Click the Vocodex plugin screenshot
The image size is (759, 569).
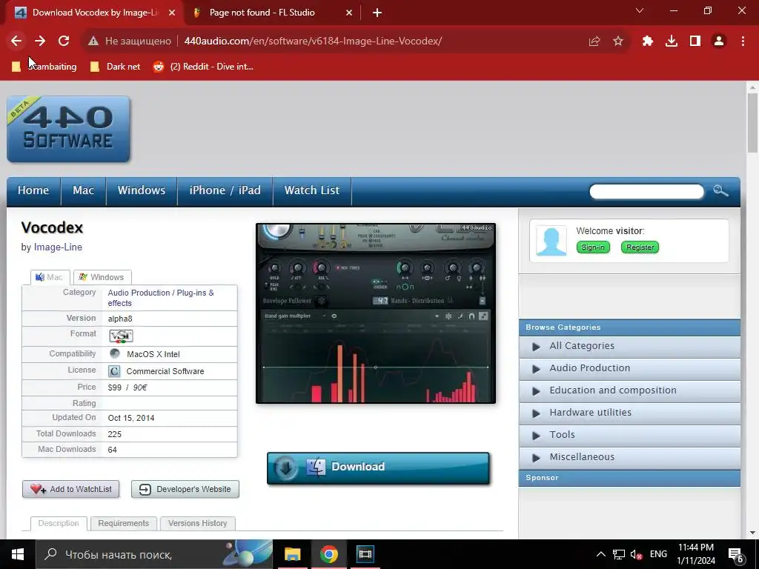[x=376, y=313]
